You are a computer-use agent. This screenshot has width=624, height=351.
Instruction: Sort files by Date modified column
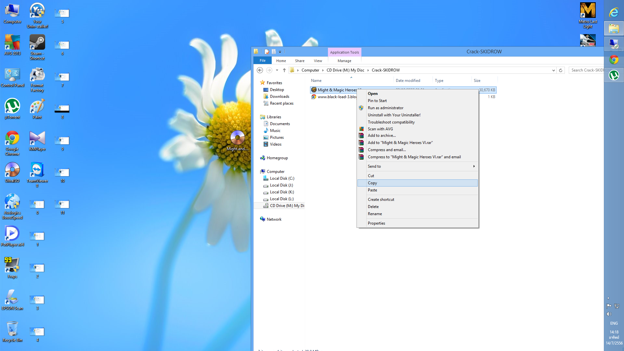[408, 81]
